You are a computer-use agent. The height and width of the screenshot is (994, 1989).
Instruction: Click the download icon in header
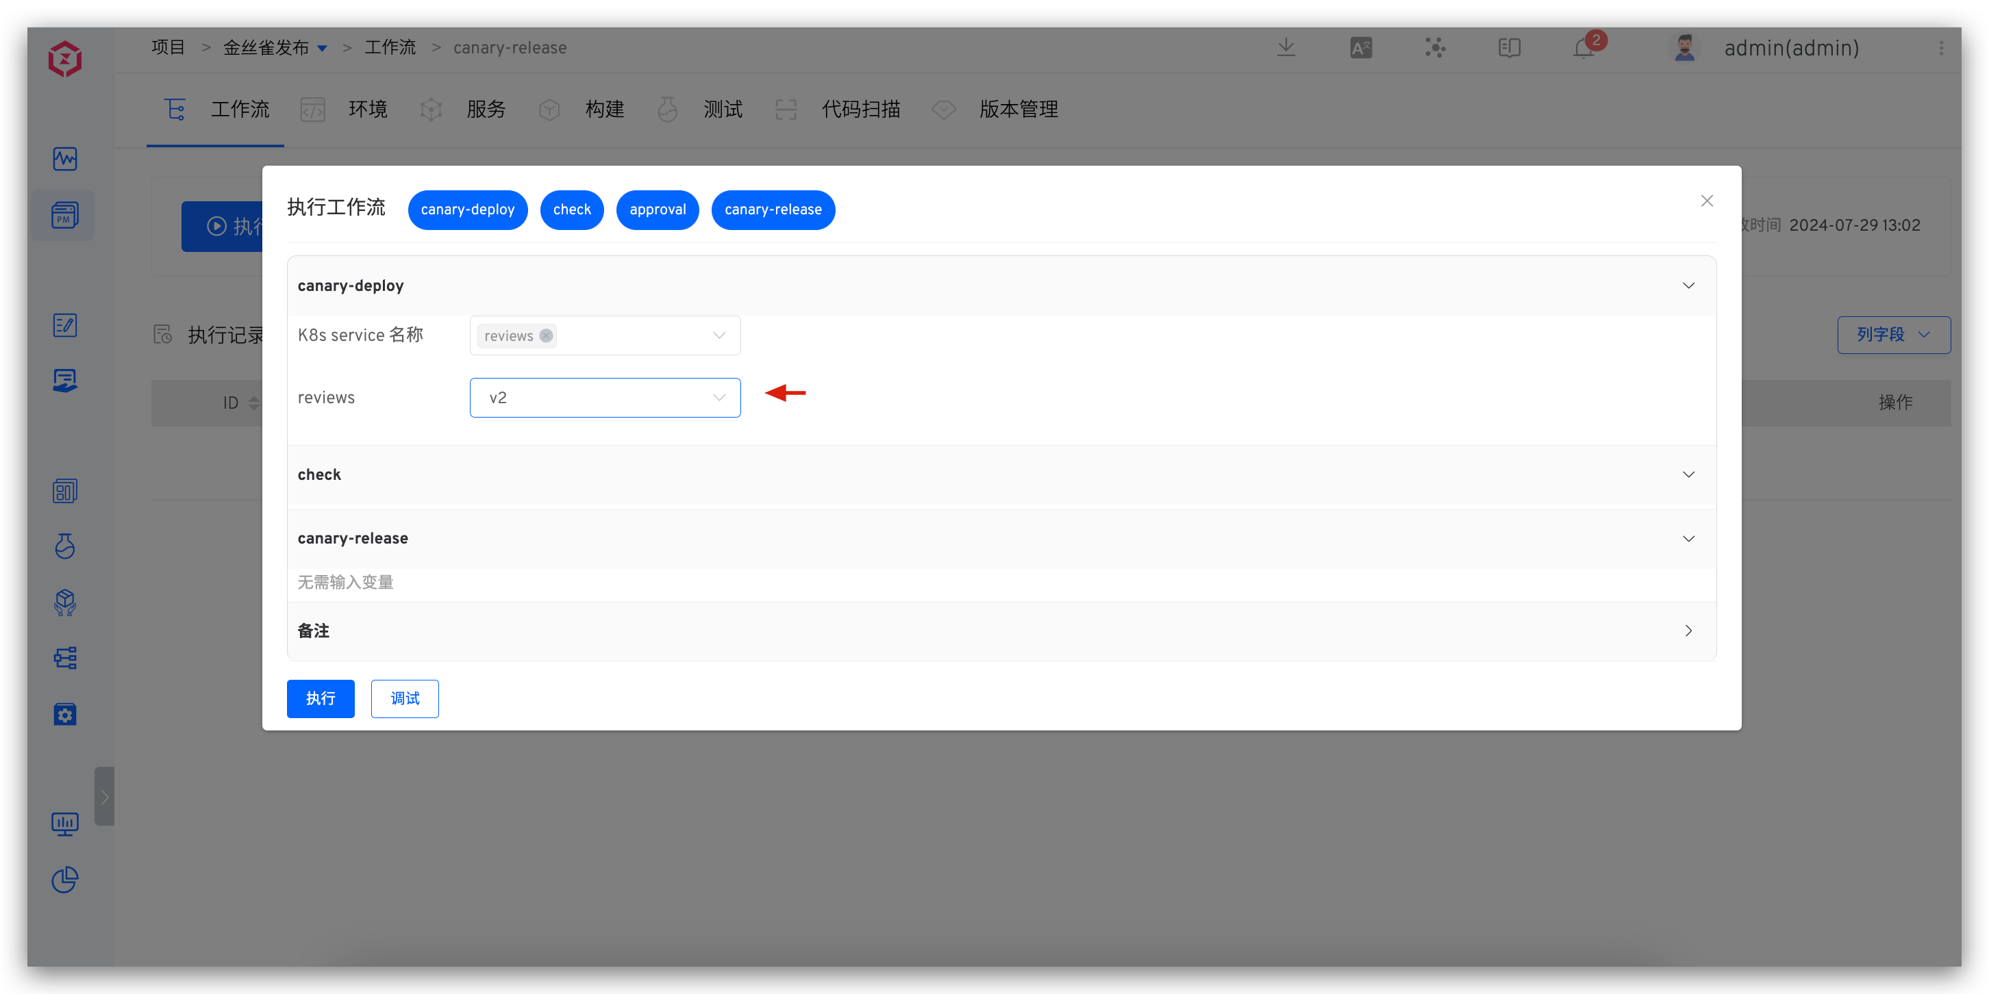1286,48
